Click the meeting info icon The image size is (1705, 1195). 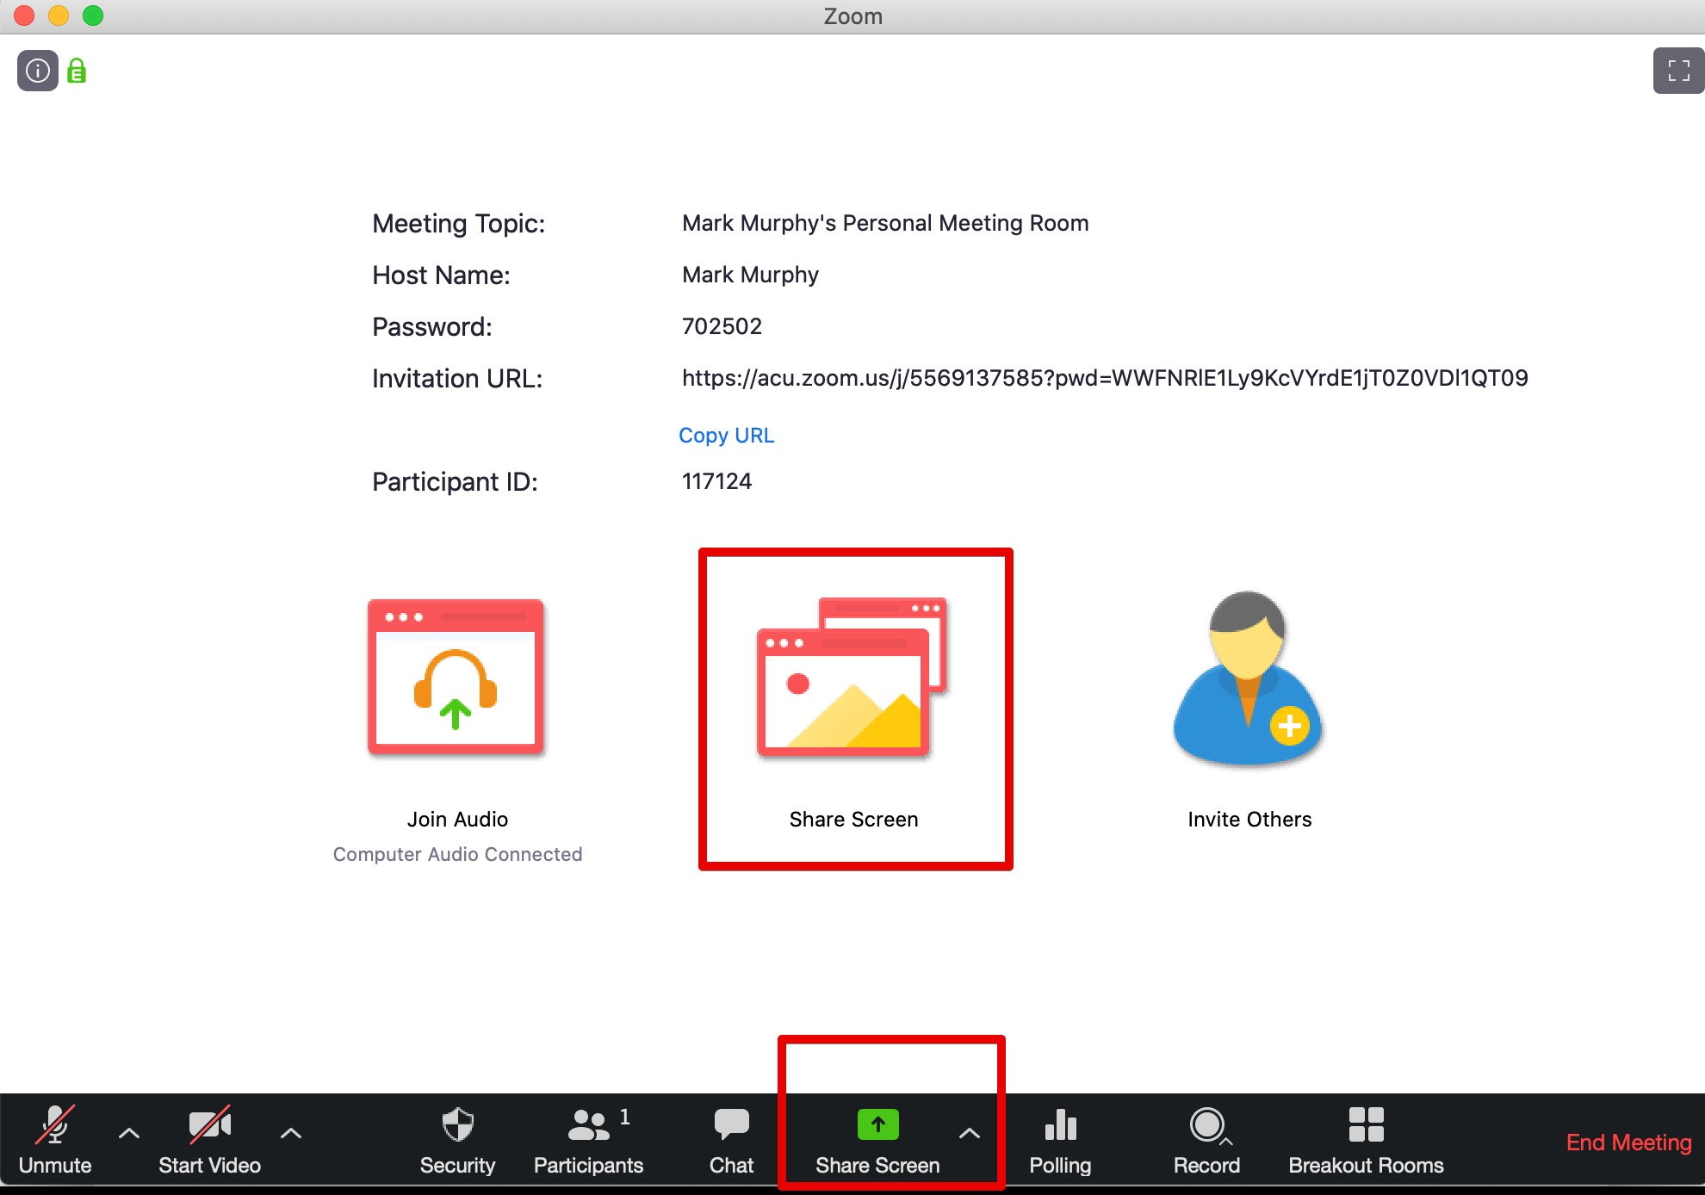click(38, 71)
